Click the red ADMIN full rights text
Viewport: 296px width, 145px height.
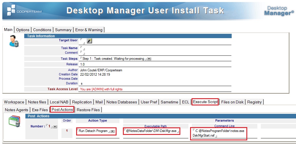coord(101,90)
